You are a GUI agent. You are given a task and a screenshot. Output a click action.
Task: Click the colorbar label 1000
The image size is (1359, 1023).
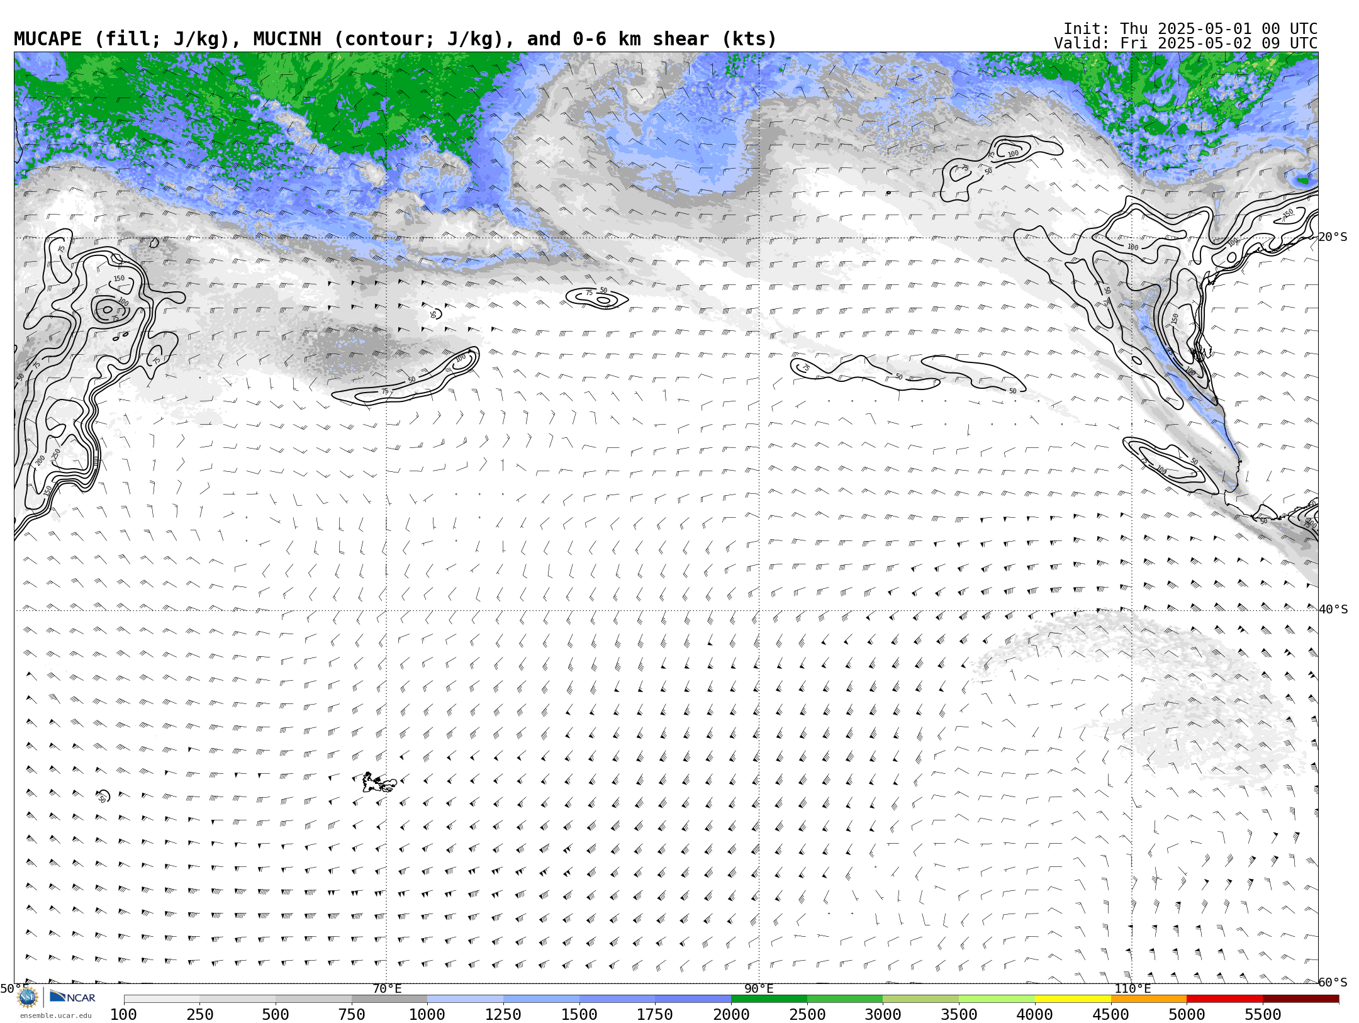(x=427, y=1015)
